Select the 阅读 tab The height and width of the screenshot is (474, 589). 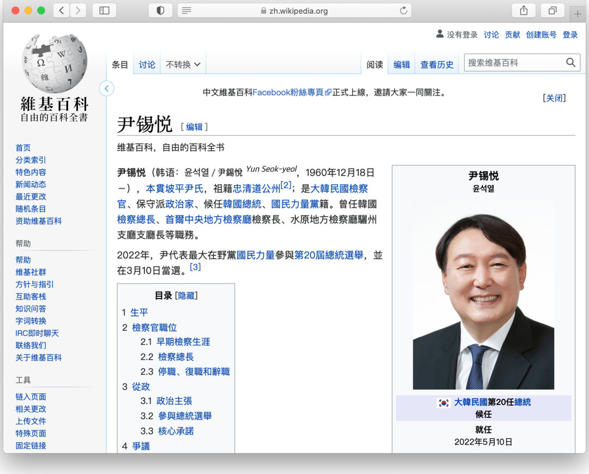coord(375,64)
